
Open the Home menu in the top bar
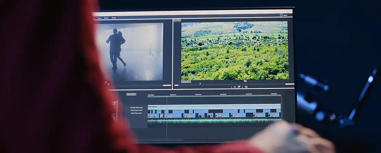pyautogui.click(x=100, y=18)
